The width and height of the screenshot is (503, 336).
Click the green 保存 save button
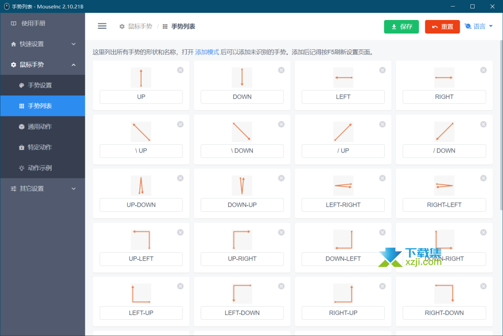pyautogui.click(x=401, y=27)
